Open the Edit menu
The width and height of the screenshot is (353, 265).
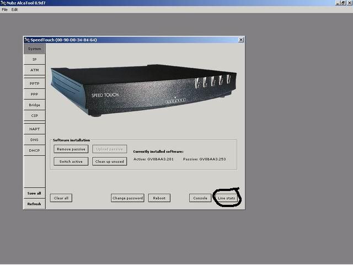point(14,9)
